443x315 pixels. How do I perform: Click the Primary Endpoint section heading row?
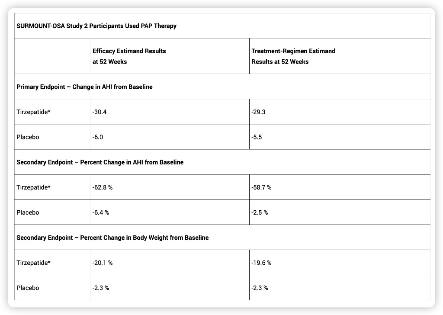(x=84, y=87)
